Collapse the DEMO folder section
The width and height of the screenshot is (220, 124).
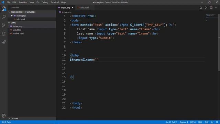[x=9, y=23]
